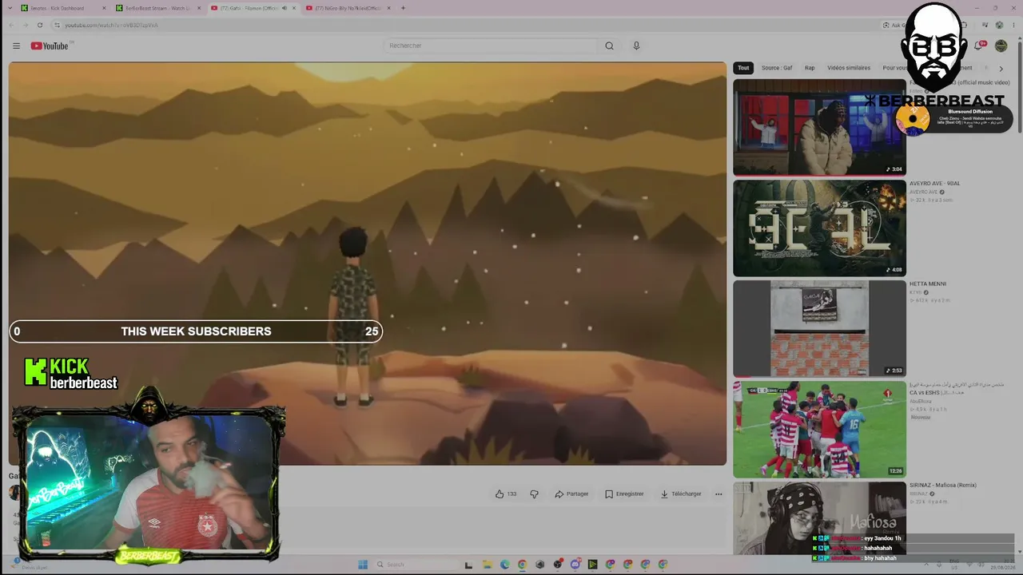
Task: Open Microsoft Edge from the taskbar
Action: coord(504,565)
